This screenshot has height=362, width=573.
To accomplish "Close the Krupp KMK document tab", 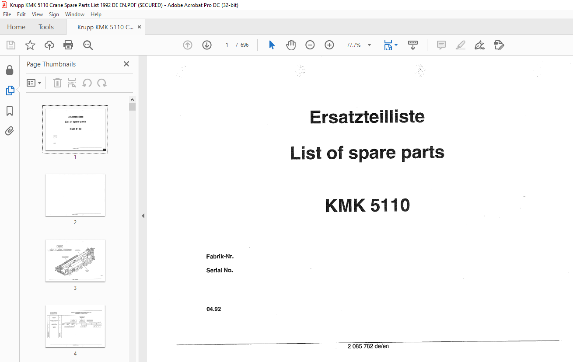I will pos(139,27).
